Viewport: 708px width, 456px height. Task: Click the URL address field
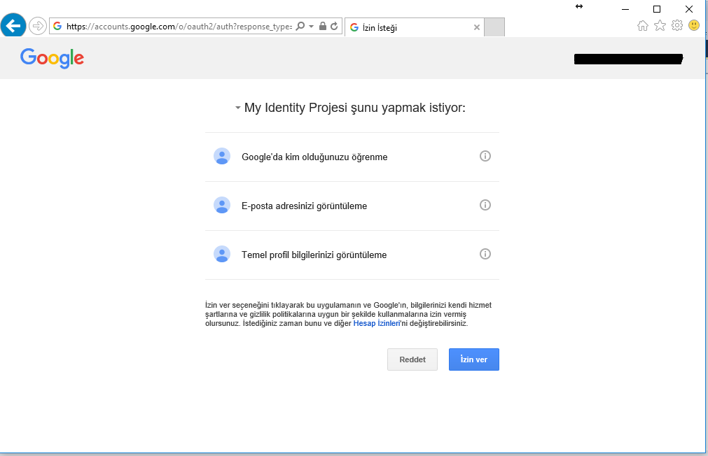(175, 27)
